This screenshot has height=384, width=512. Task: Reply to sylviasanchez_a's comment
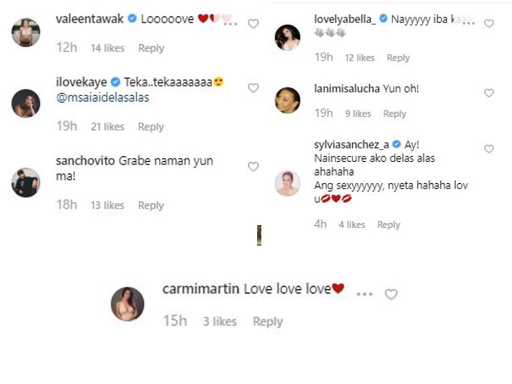point(389,225)
